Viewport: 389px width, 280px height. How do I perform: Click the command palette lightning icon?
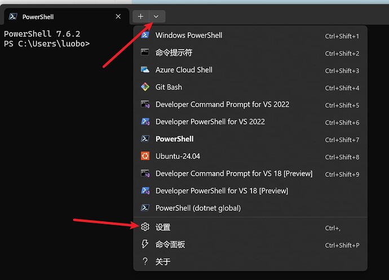pos(145,245)
